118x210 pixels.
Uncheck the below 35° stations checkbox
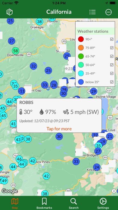click(112, 82)
